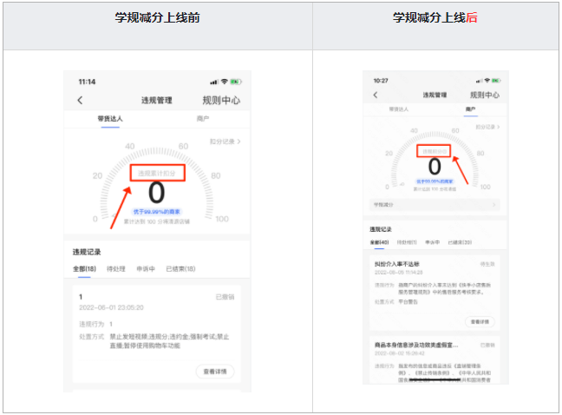This screenshot has width=562, height=415.
Task: Tap Wi-Fi status icon in the 11:14 phone
Action: tap(225, 82)
